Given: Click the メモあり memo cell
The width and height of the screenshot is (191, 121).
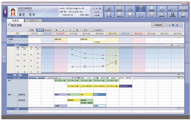Looking at the screenshot, I should click(x=100, y=42).
